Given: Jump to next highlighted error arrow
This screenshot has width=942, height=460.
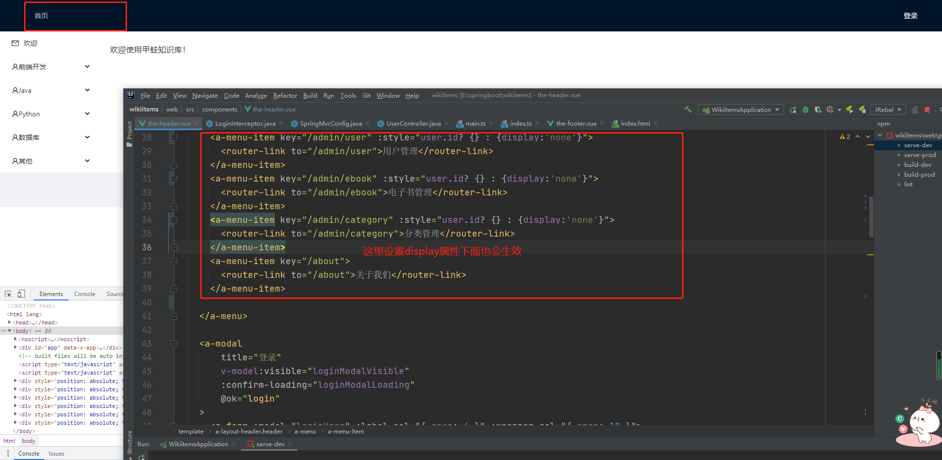Looking at the screenshot, I should [868, 136].
